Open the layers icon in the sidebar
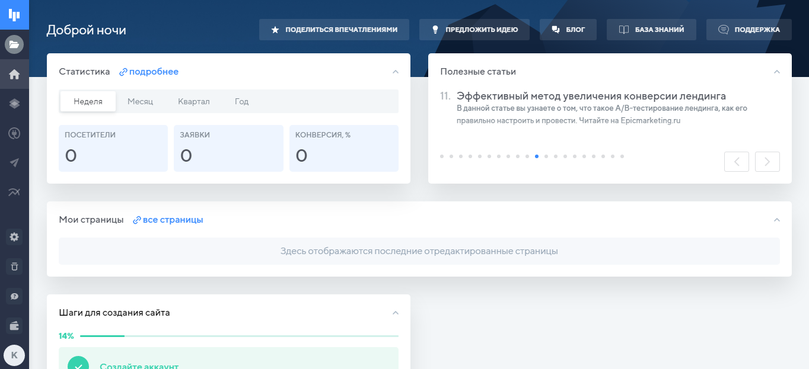 click(14, 104)
